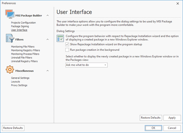183x133 pixels.
Task: Click the Miscellaneous gear icon
Action: [10, 69]
